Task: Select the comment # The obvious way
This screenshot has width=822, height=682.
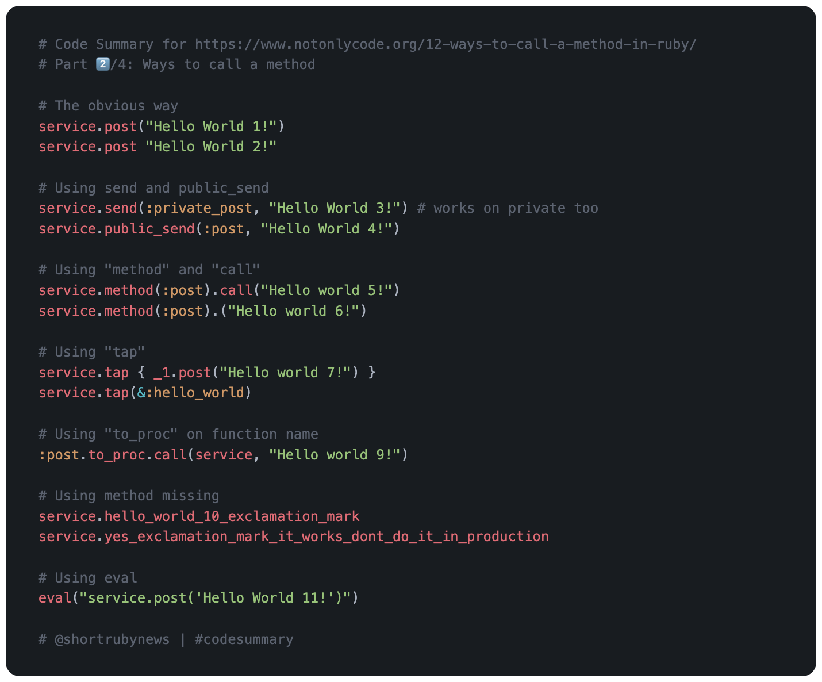Action: coord(108,105)
